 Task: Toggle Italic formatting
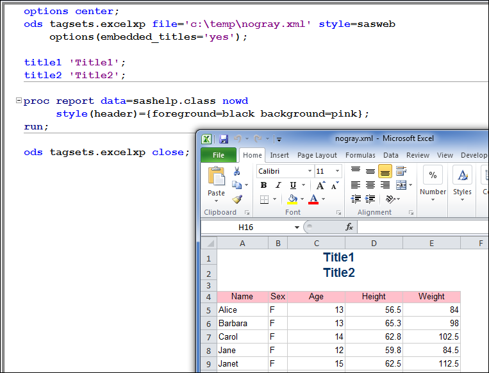[x=278, y=185]
